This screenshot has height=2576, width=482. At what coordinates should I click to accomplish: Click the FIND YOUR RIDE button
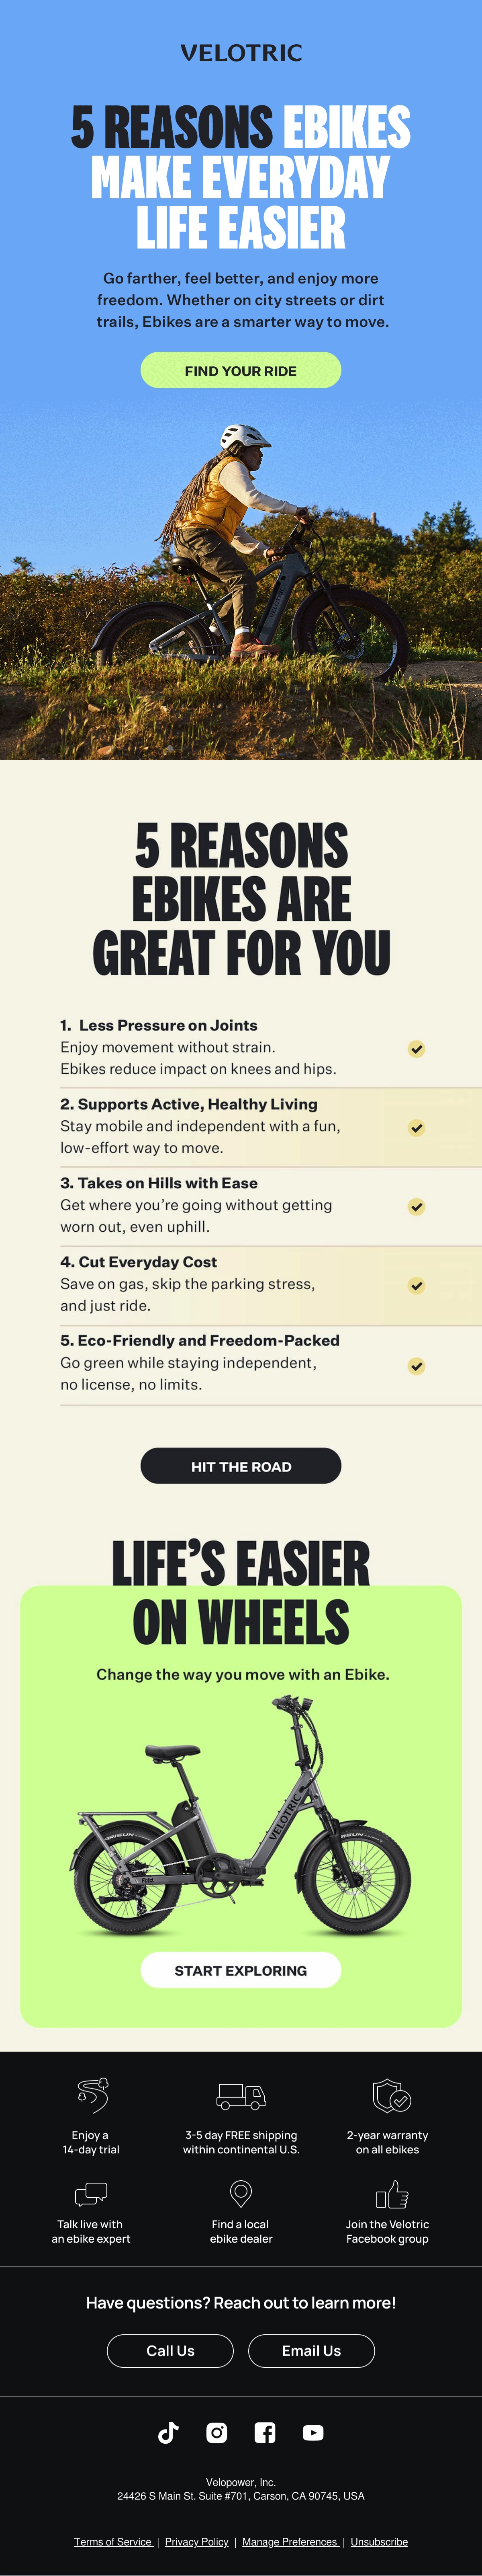tap(241, 370)
